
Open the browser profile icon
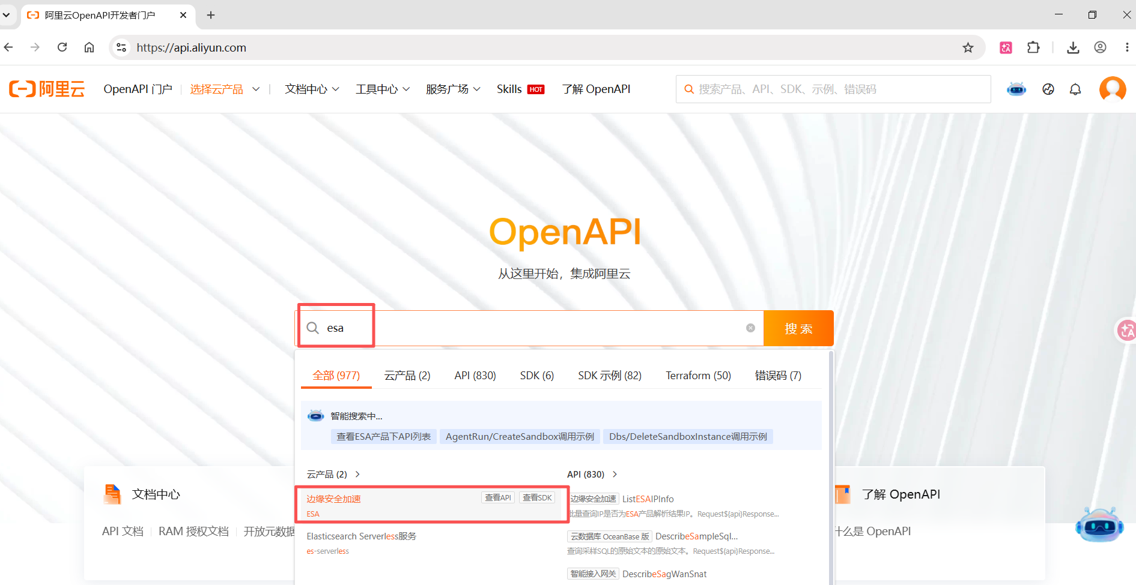click(1100, 47)
